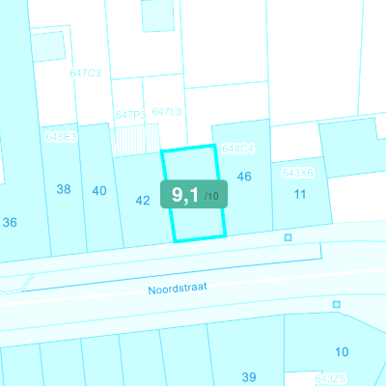
Task: Click parcel label 643X6
Action: pyautogui.click(x=297, y=173)
